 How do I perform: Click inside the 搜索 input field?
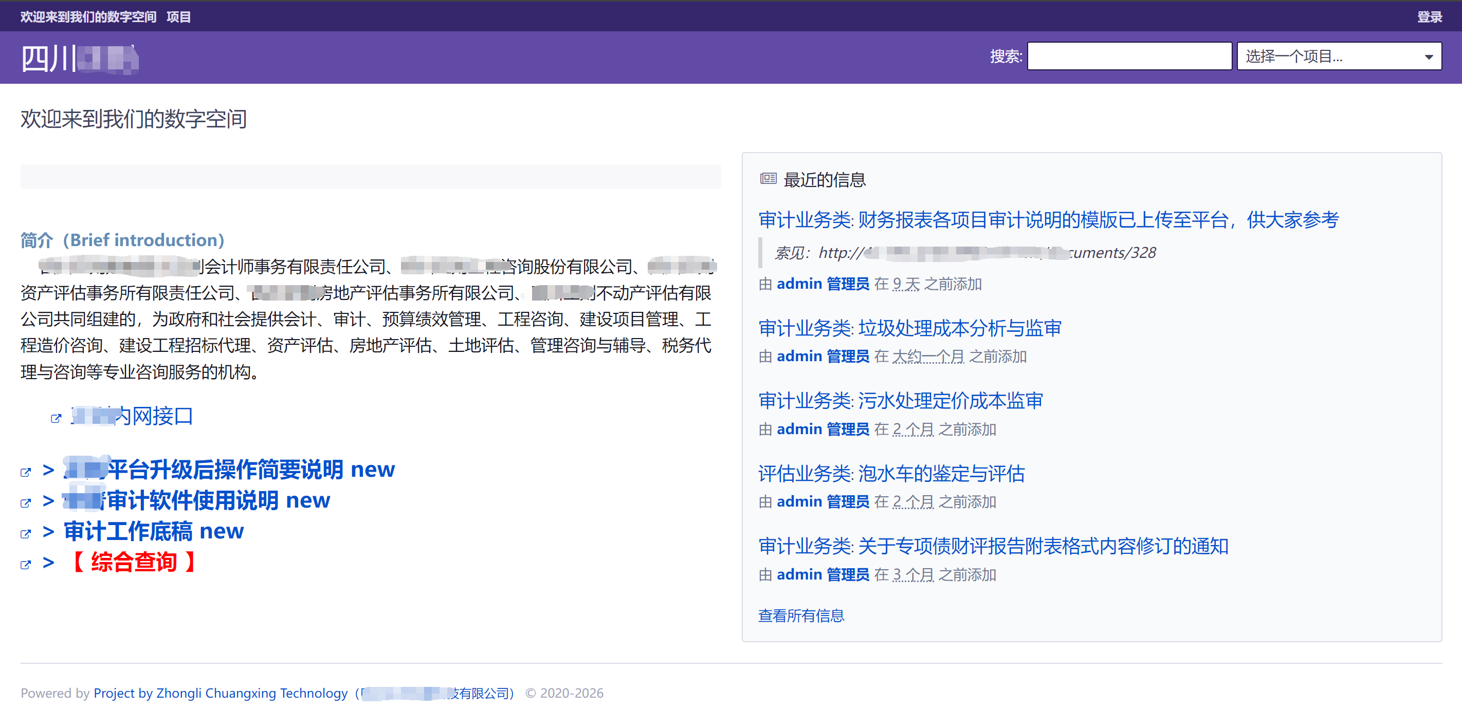click(x=1128, y=56)
